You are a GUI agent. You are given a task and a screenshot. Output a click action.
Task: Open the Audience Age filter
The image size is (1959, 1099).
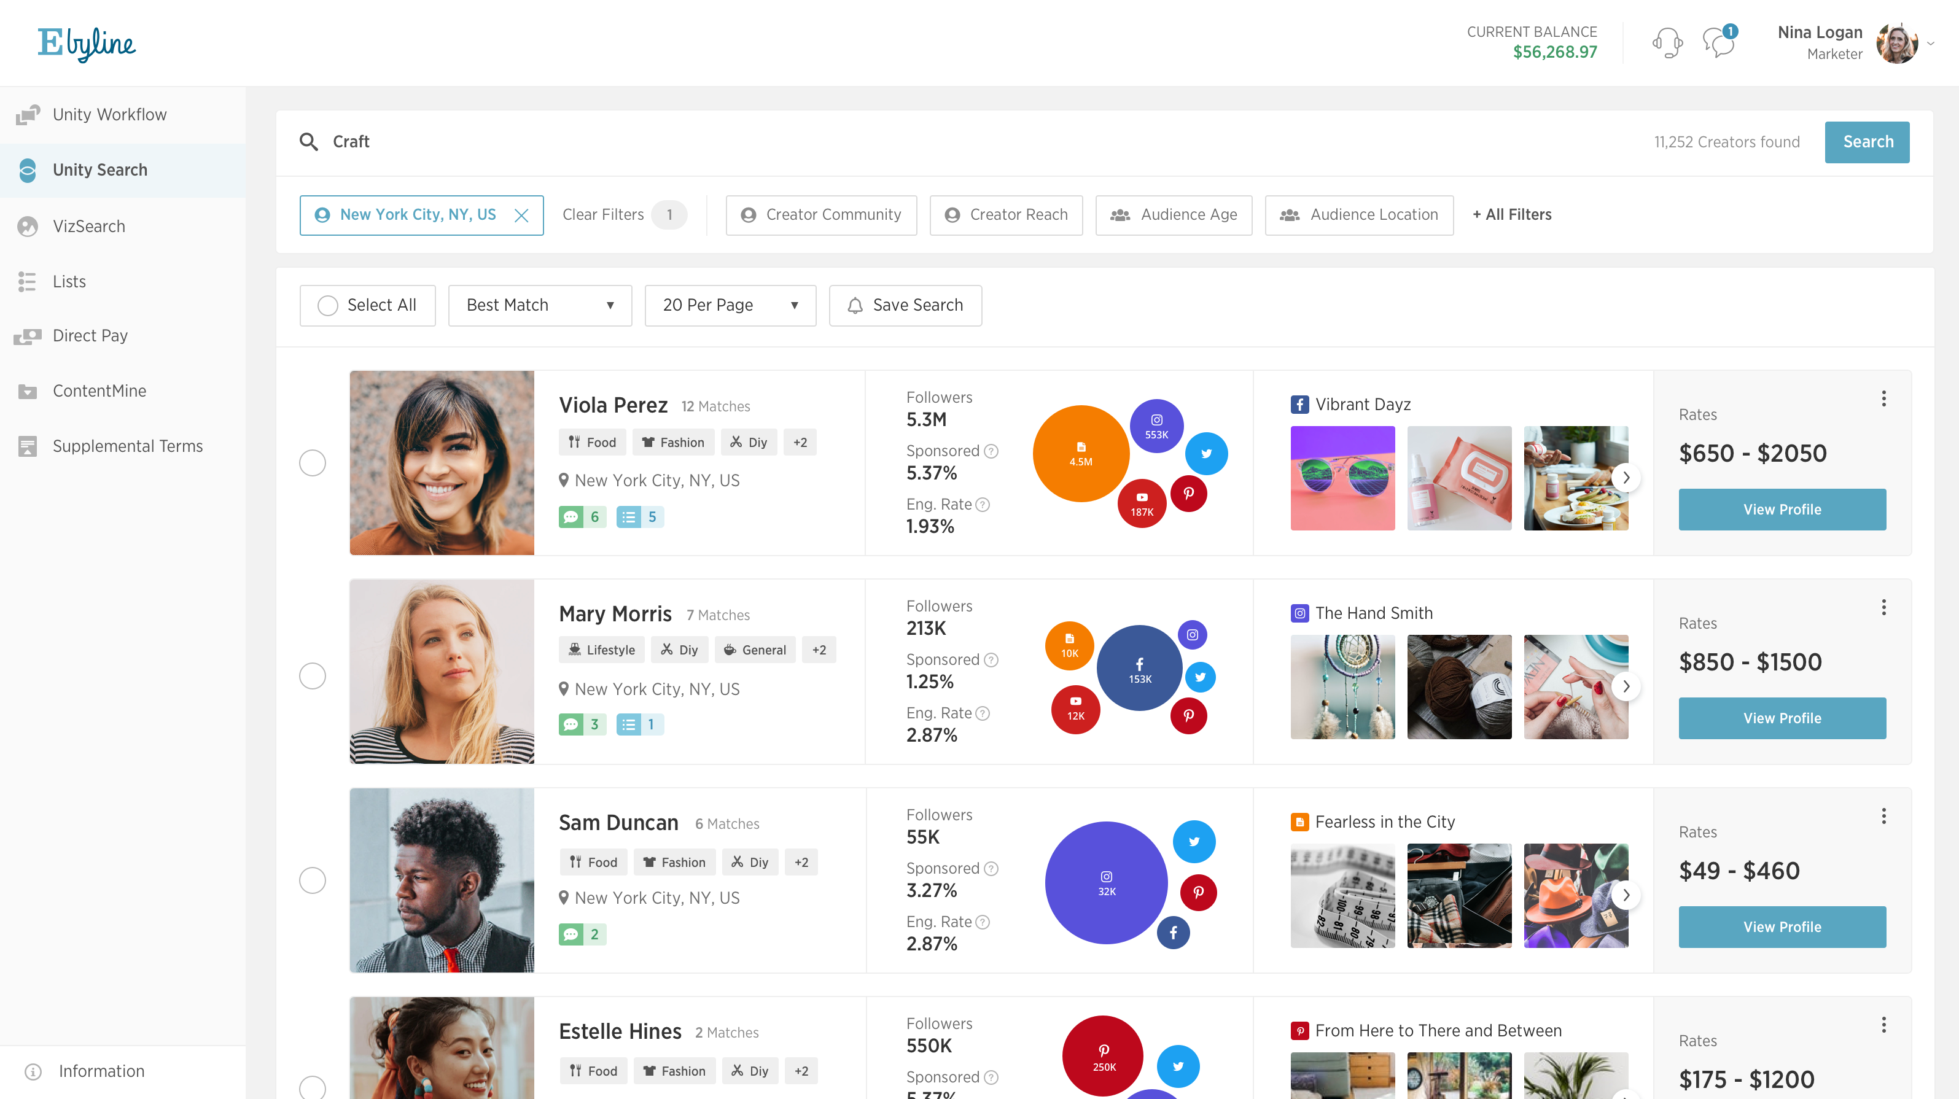(x=1174, y=216)
